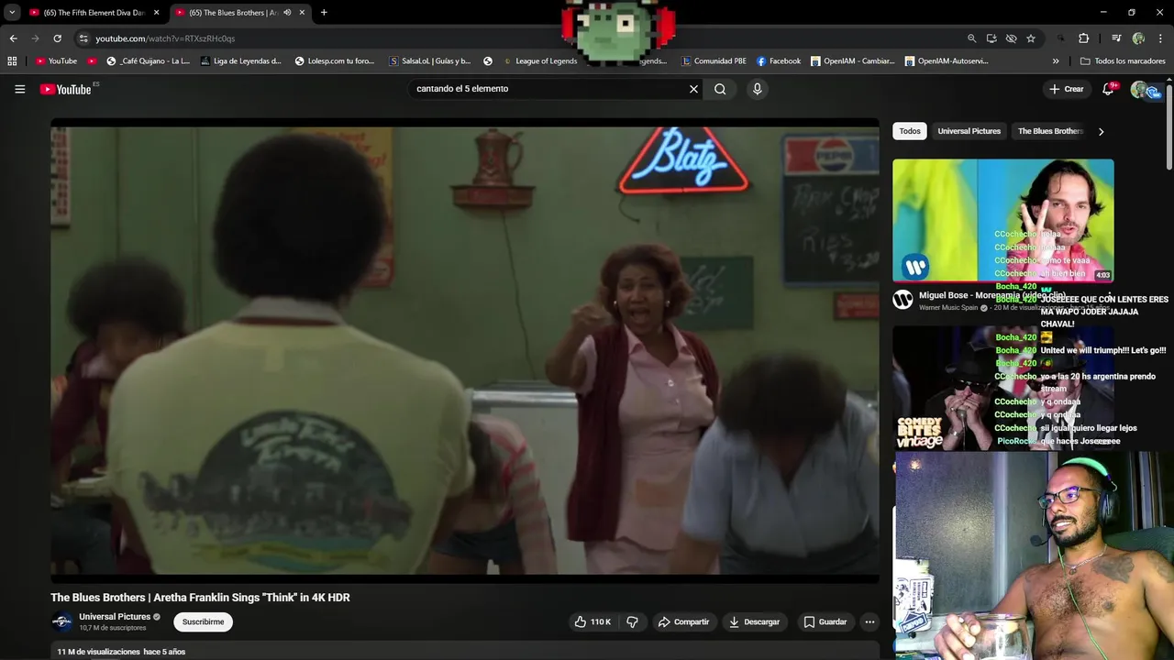Open the Chrome apps grid in bookmarks bar
The image size is (1174, 660).
click(x=12, y=61)
